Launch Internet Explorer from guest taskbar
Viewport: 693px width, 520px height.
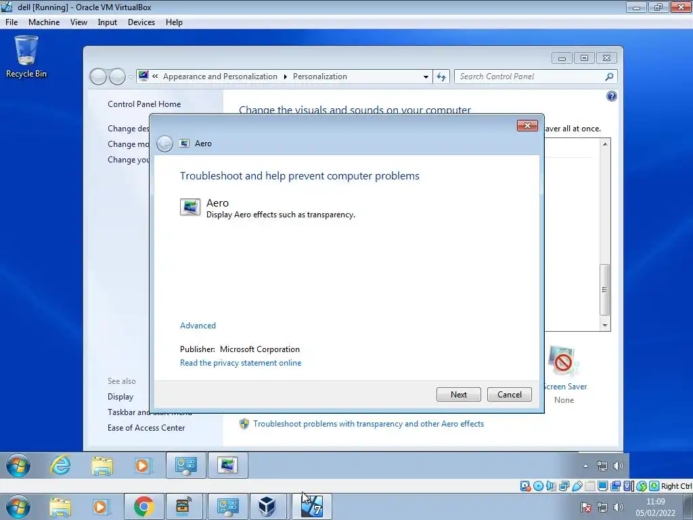pyautogui.click(x=60, y=465)
